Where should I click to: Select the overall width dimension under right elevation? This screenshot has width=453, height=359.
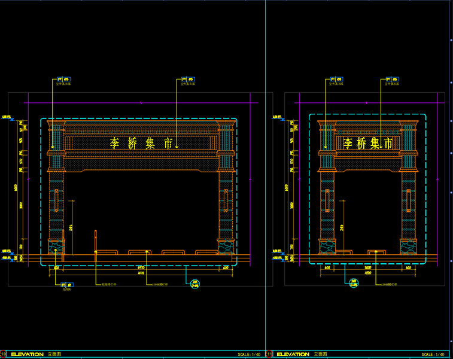(x=368, y=273)
